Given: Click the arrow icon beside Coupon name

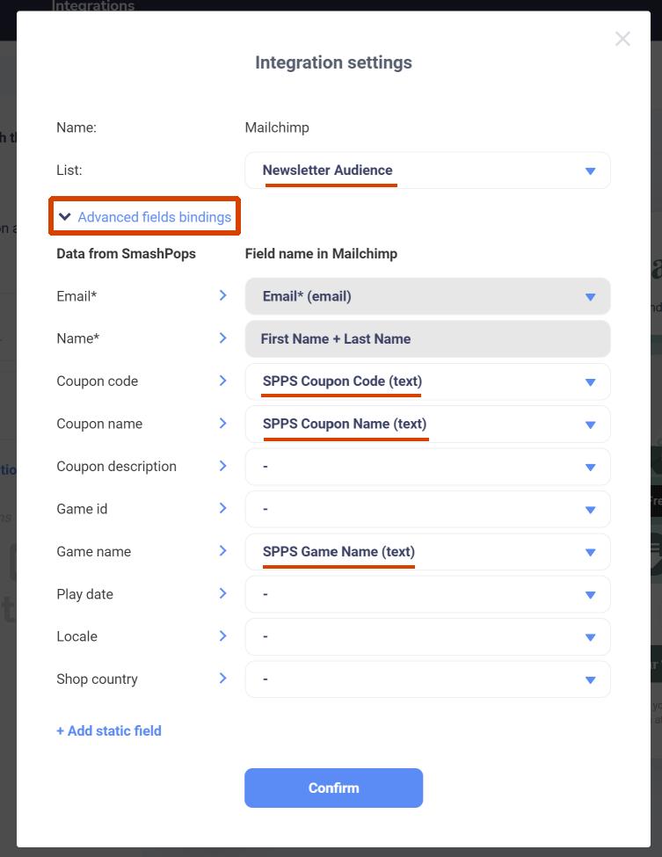Looking at the screenshot, I should coord(222,424).
